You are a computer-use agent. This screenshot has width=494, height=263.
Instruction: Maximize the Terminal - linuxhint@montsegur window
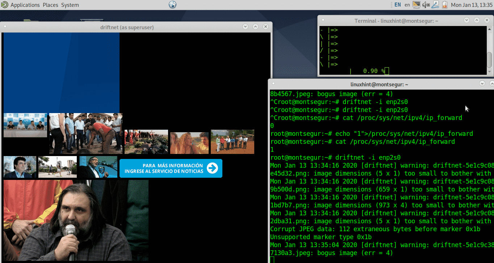coord(477,21)
